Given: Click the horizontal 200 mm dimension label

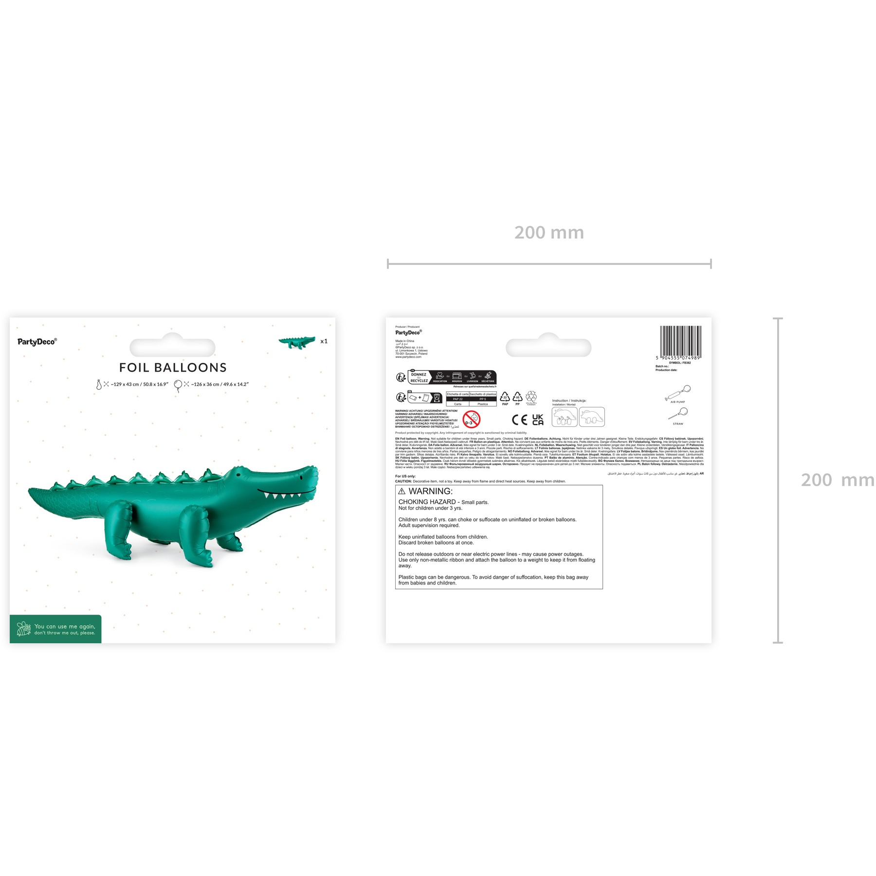Looking at the screenshot, I should [x=549, y=233].
